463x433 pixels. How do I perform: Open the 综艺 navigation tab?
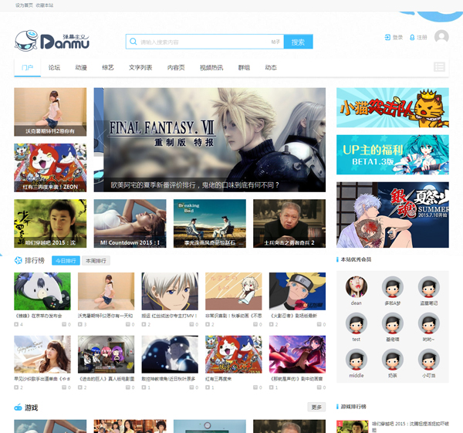(x=108, y=68)
